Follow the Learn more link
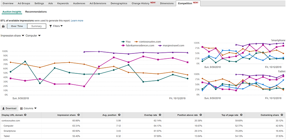This screenshot has height=140, width=286. tap(77, 21)
